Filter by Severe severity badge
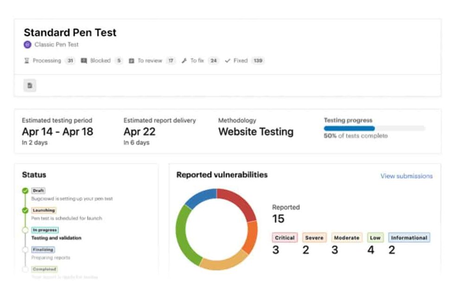The image size is (456, 295). point(314,238)
